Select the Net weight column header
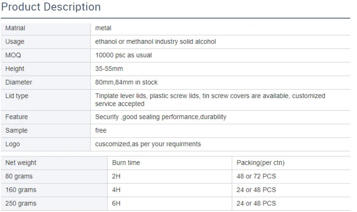Screen dimensions: 357x212 [x=21, y=163]
